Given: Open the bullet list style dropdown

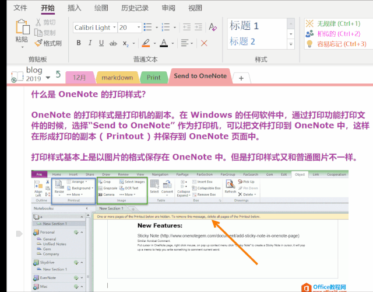Looking at the screenshot, I should point(157,27).
